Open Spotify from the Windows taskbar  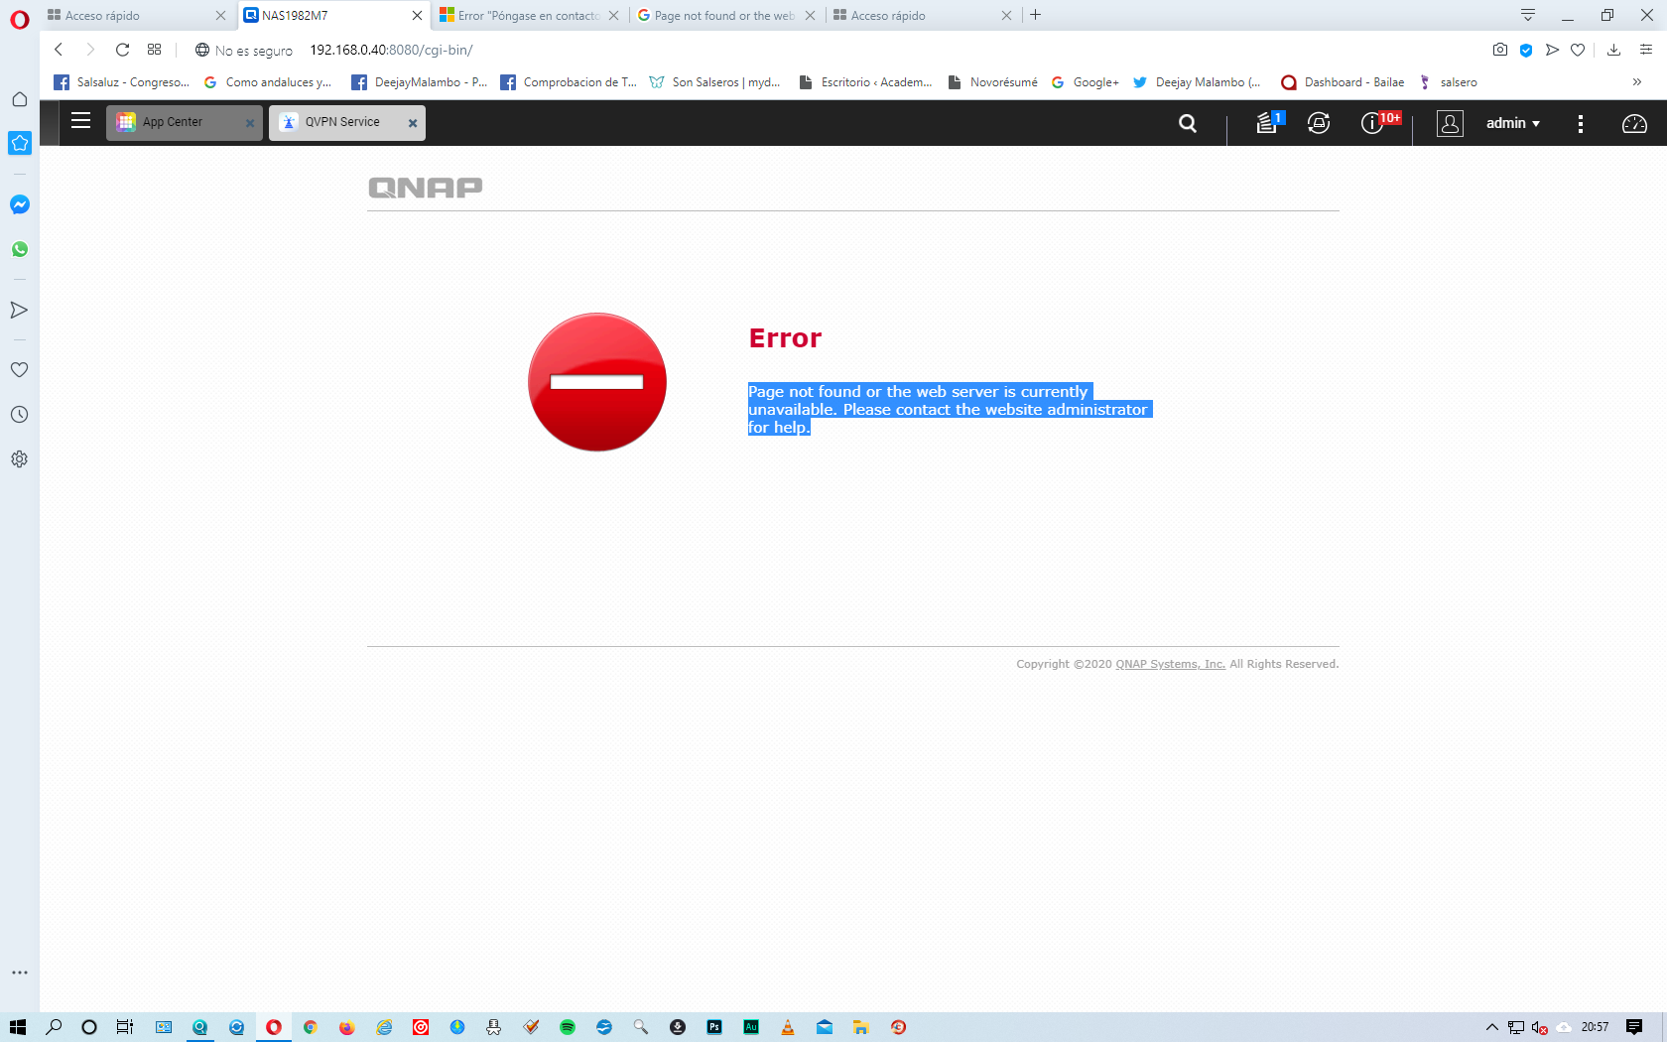(568, 1027)
